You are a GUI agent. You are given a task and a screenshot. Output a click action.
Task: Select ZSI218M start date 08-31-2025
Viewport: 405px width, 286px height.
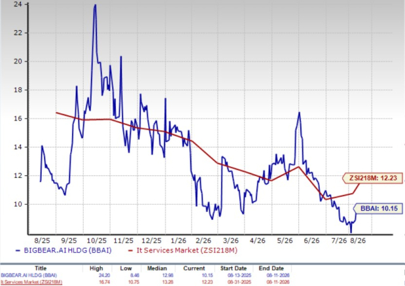[239, 282]
